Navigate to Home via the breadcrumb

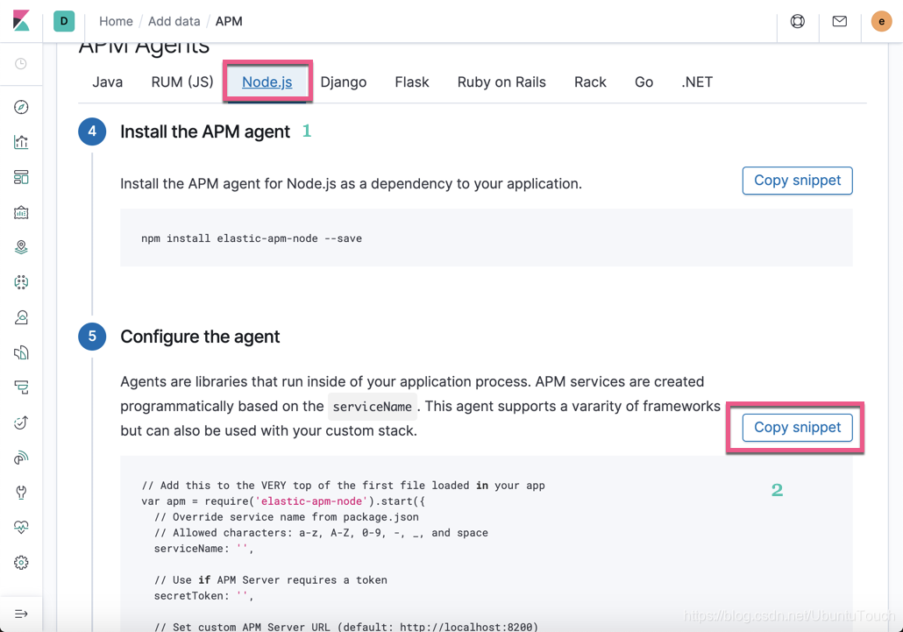(x=116, y=20)
